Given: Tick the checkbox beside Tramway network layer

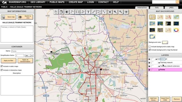Looking at the screenshot, I should (152, 63).
